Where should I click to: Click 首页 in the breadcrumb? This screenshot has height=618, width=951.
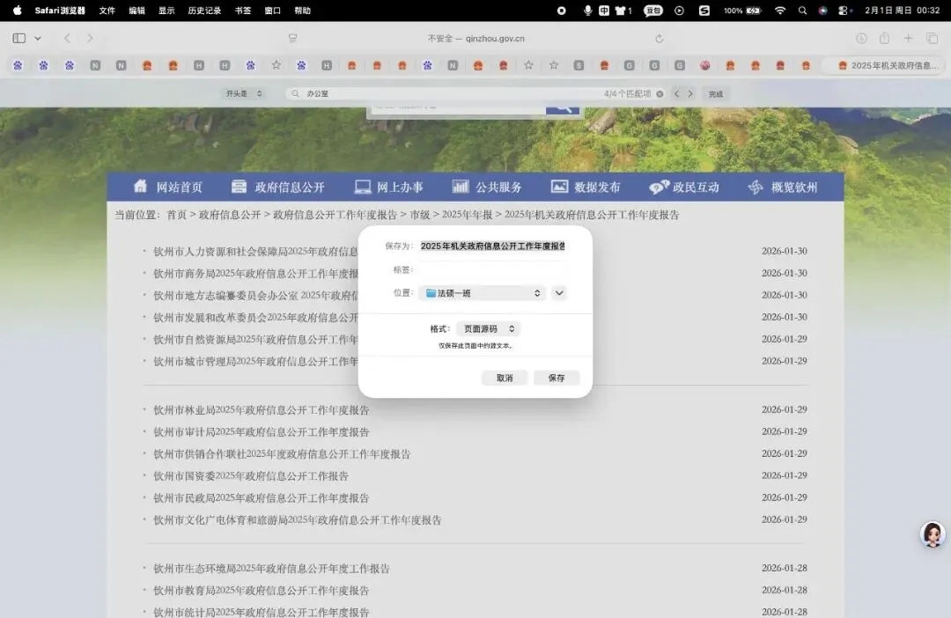tap(176, 215)
